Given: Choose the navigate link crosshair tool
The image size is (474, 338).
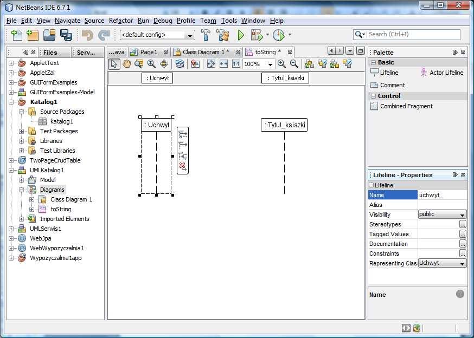Looking at the screenshot, I should pyautogui.click(x=164, y=64).
